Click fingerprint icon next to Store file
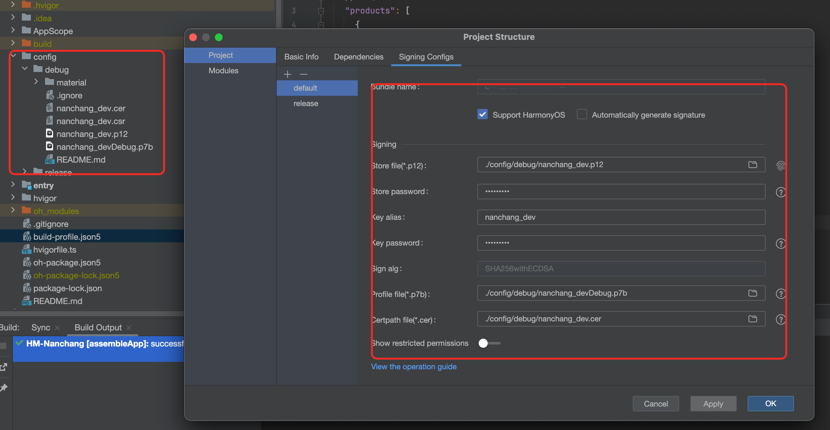This screenshot has width=830, height=430. click(x=780, y=166)
